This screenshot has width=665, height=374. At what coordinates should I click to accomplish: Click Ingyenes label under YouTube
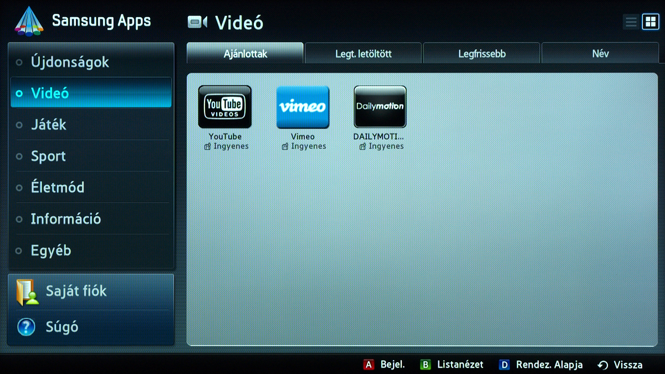point(231,146)
